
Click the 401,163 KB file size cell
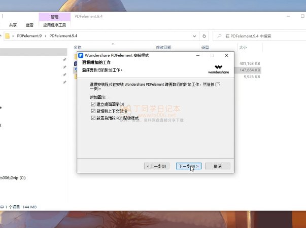250,63
